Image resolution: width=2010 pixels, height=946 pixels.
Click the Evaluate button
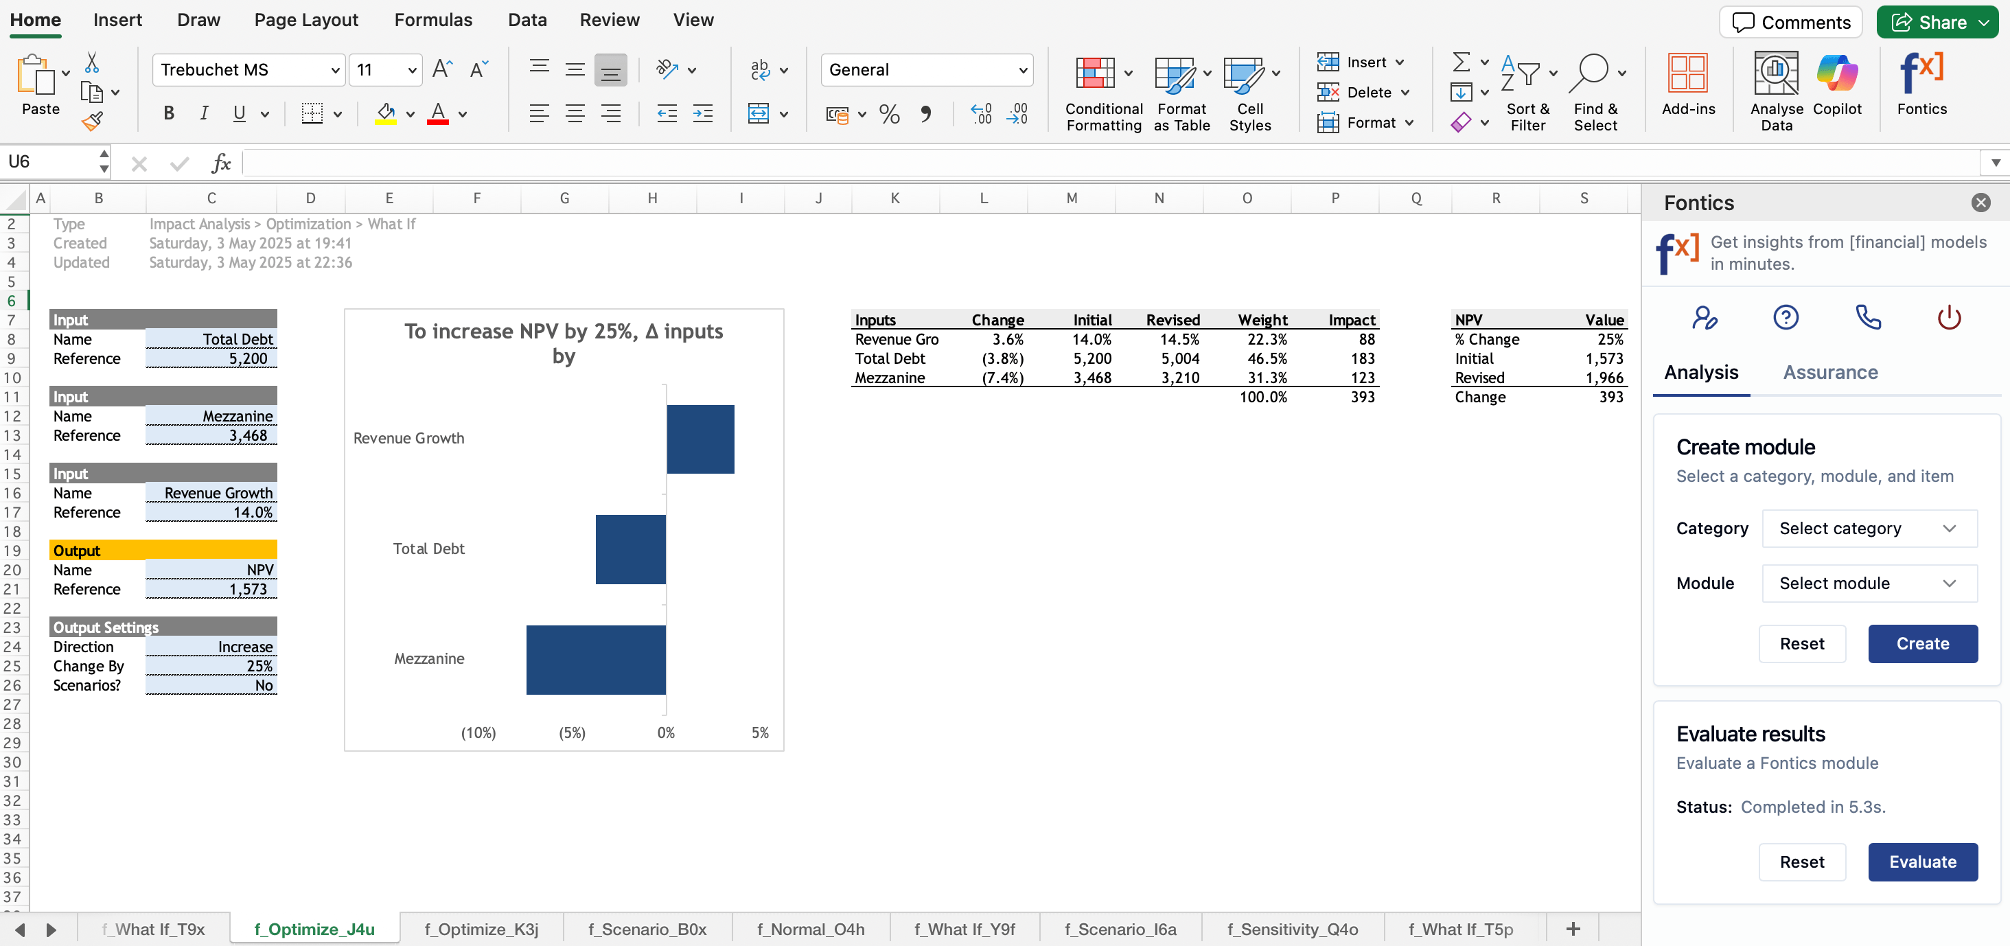pos(1922,862)
